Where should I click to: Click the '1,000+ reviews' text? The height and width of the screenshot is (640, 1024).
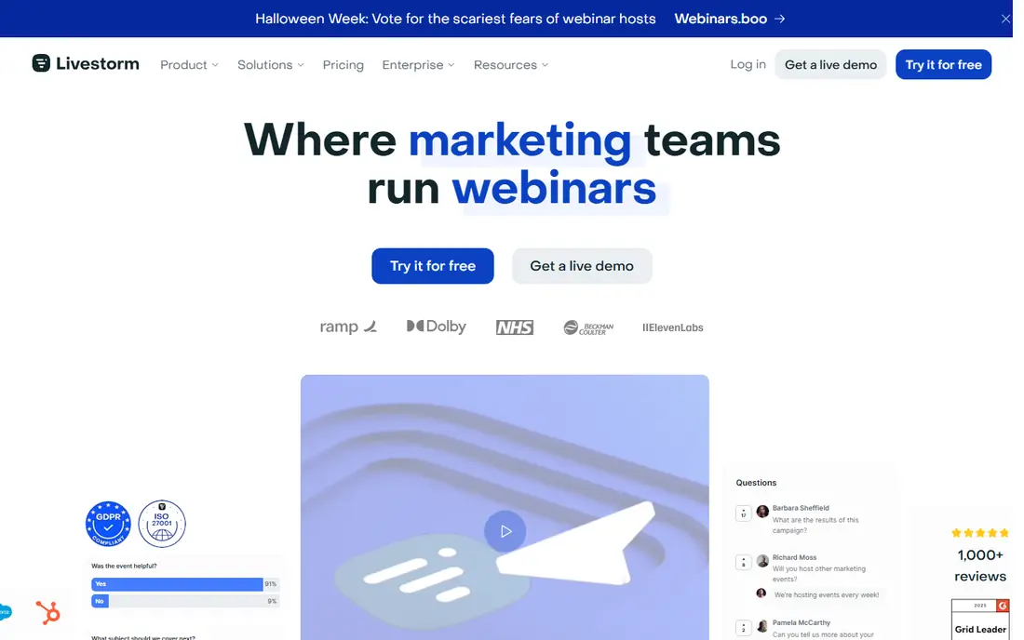pos(980,566)
